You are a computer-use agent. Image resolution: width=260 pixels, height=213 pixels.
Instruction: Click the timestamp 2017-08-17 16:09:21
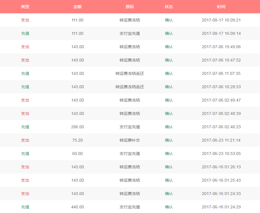pyautogui.click(x=221, y=20)
